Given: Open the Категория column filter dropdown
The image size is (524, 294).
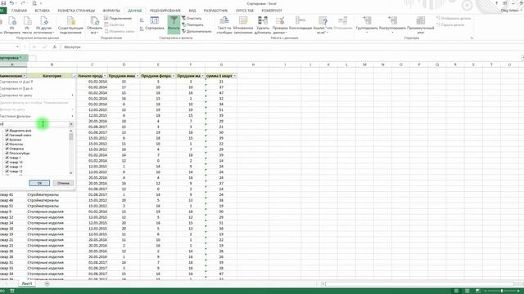Looking at the screenshot, I should 75,76.
